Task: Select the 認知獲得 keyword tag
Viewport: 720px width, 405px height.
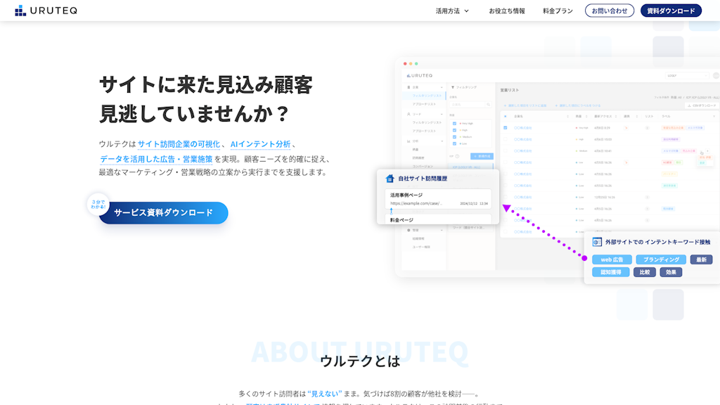Action: coord(611,272)
